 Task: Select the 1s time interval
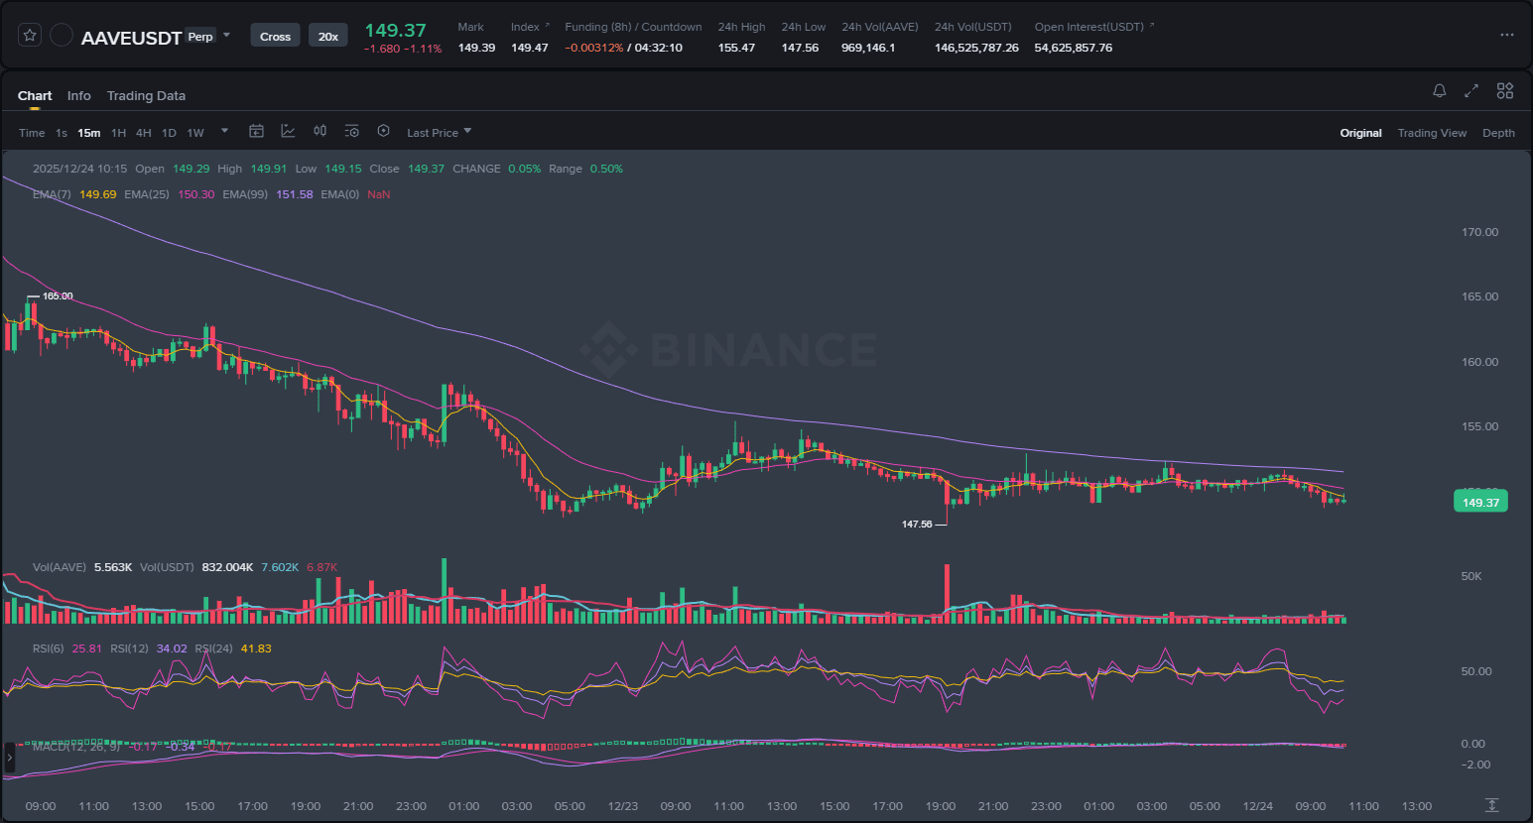(62, 133)
